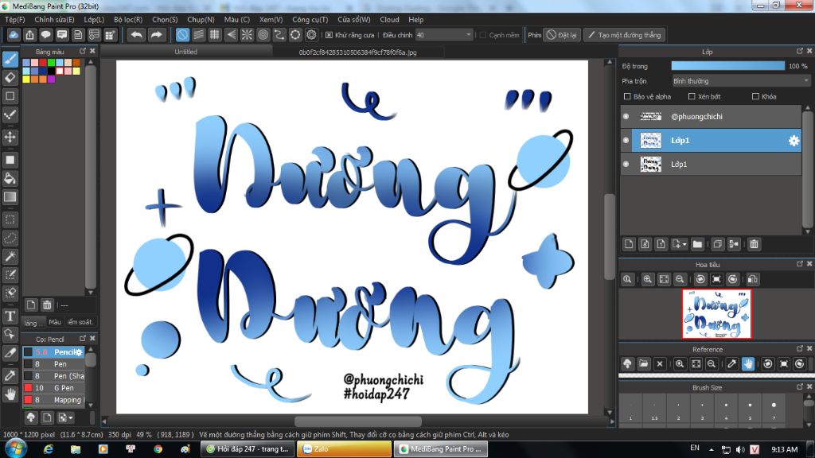Add a layer folder in the Lớp panel

coord(697,244)
